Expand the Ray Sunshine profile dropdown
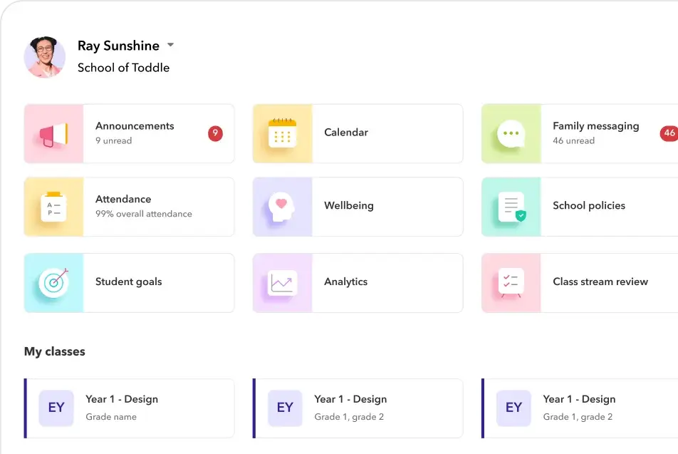 click(x=170, y=44)
